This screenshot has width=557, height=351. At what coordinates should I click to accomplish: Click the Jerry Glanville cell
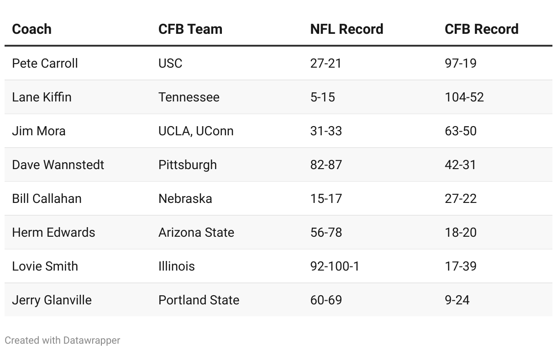tap(52, 300)
